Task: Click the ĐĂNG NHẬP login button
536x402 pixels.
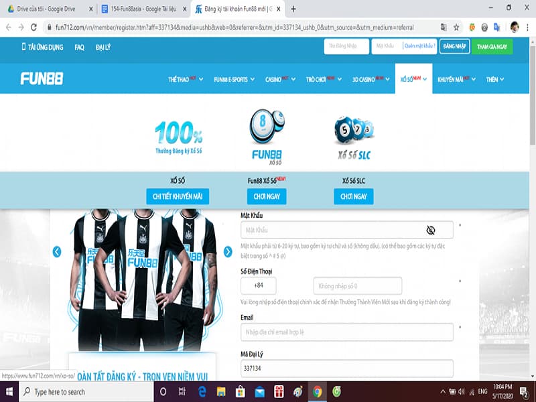Action: [453, 46]
